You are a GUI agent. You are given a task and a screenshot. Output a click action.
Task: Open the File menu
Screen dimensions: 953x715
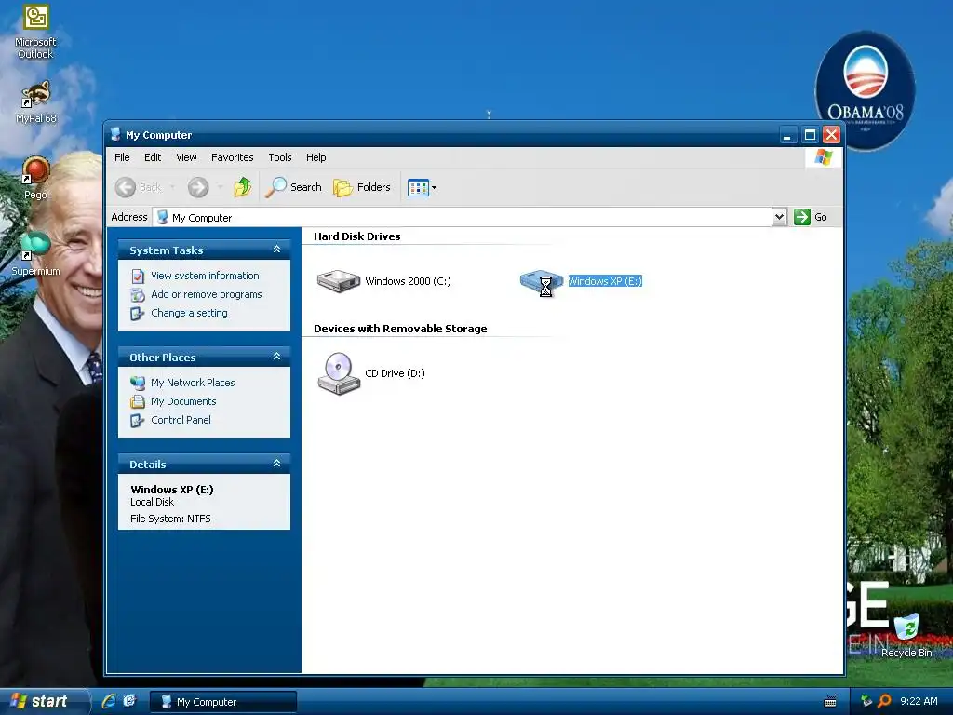pyautogui.click(x=122, y=157)
